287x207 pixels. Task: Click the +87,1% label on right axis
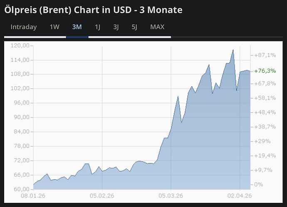pyautogui.click(x=265, y=55)
